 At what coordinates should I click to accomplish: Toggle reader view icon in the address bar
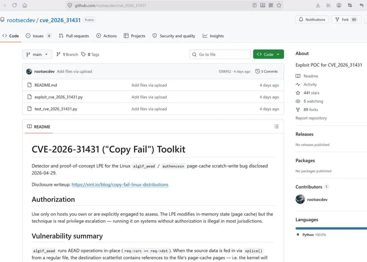click(255, 5)
